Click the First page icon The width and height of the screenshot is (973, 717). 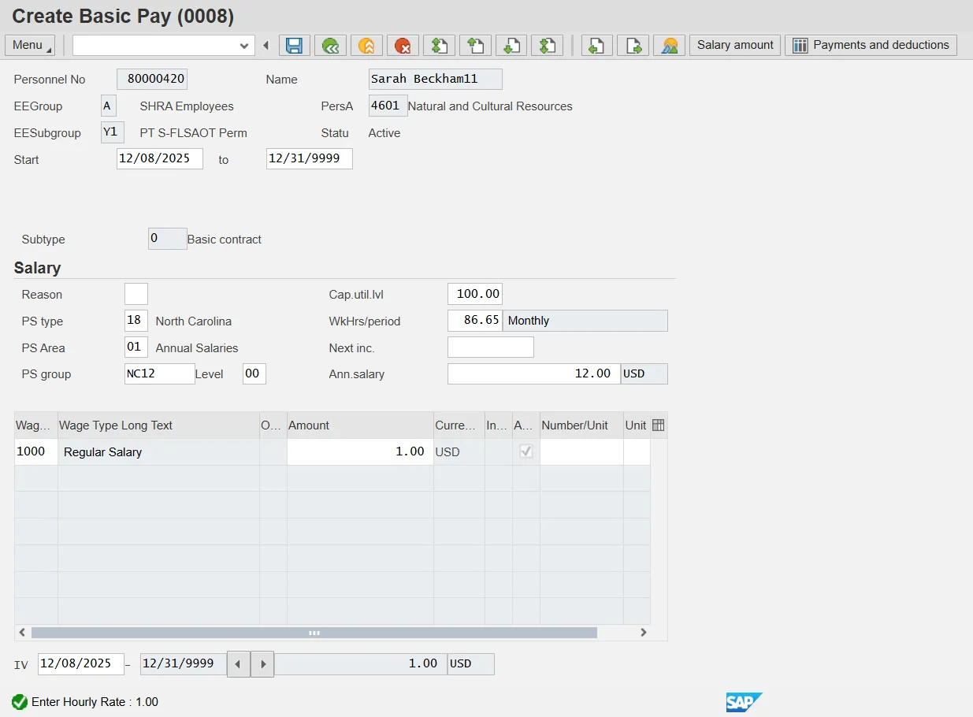439,46
